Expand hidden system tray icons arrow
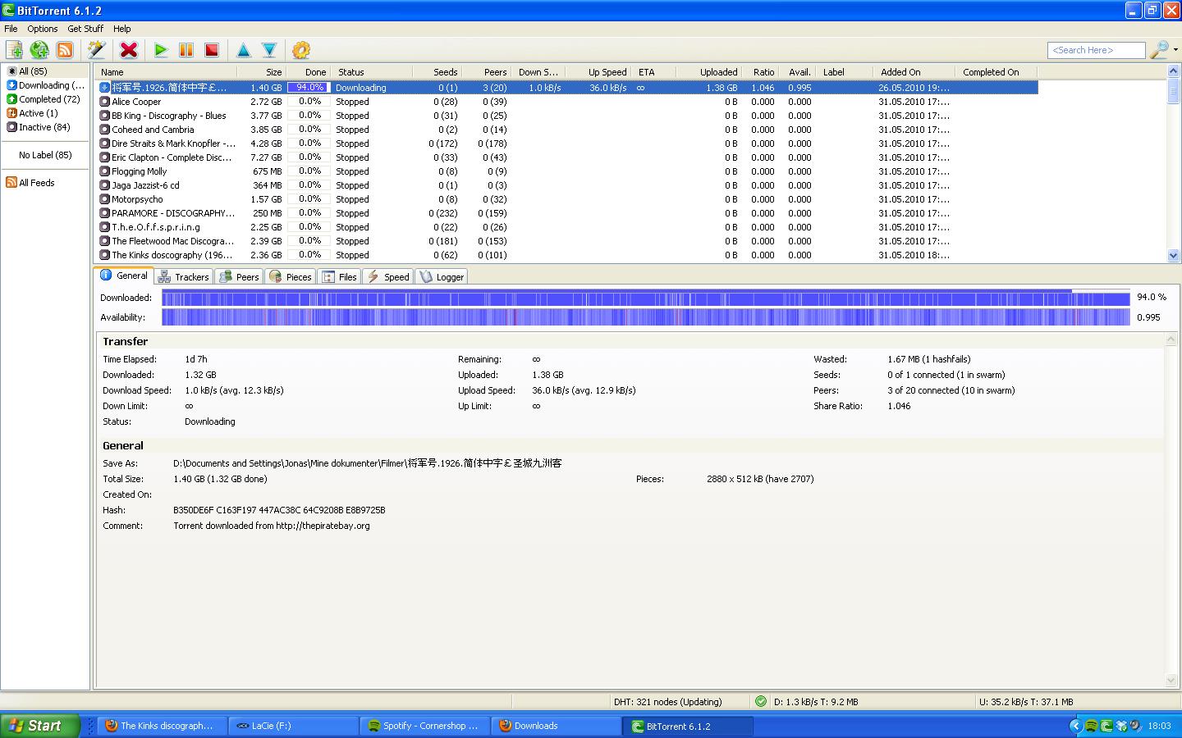Screen dimensions: 1182x738 click(1075, 726)
